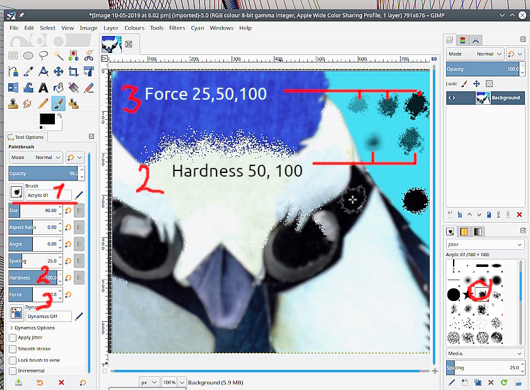This screenshot has height=390, width=530.
Task: Open Tool Options panel configuration menu
Action: point(91,136)
